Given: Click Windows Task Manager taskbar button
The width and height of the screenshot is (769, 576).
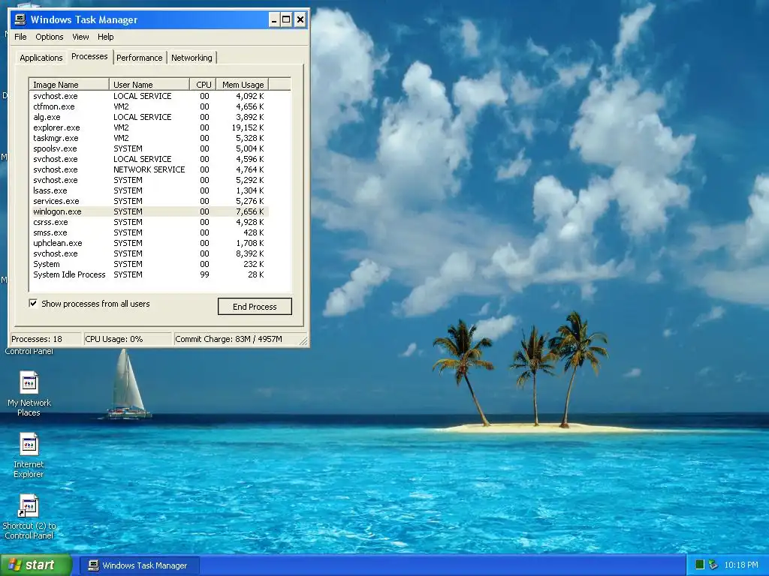Looking at the screenshot, I should (139, 565).
